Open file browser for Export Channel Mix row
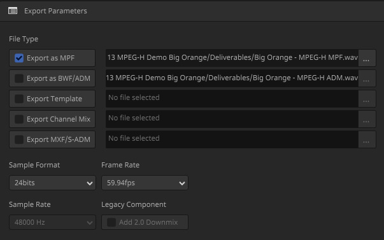 click(x=367, y=119)
